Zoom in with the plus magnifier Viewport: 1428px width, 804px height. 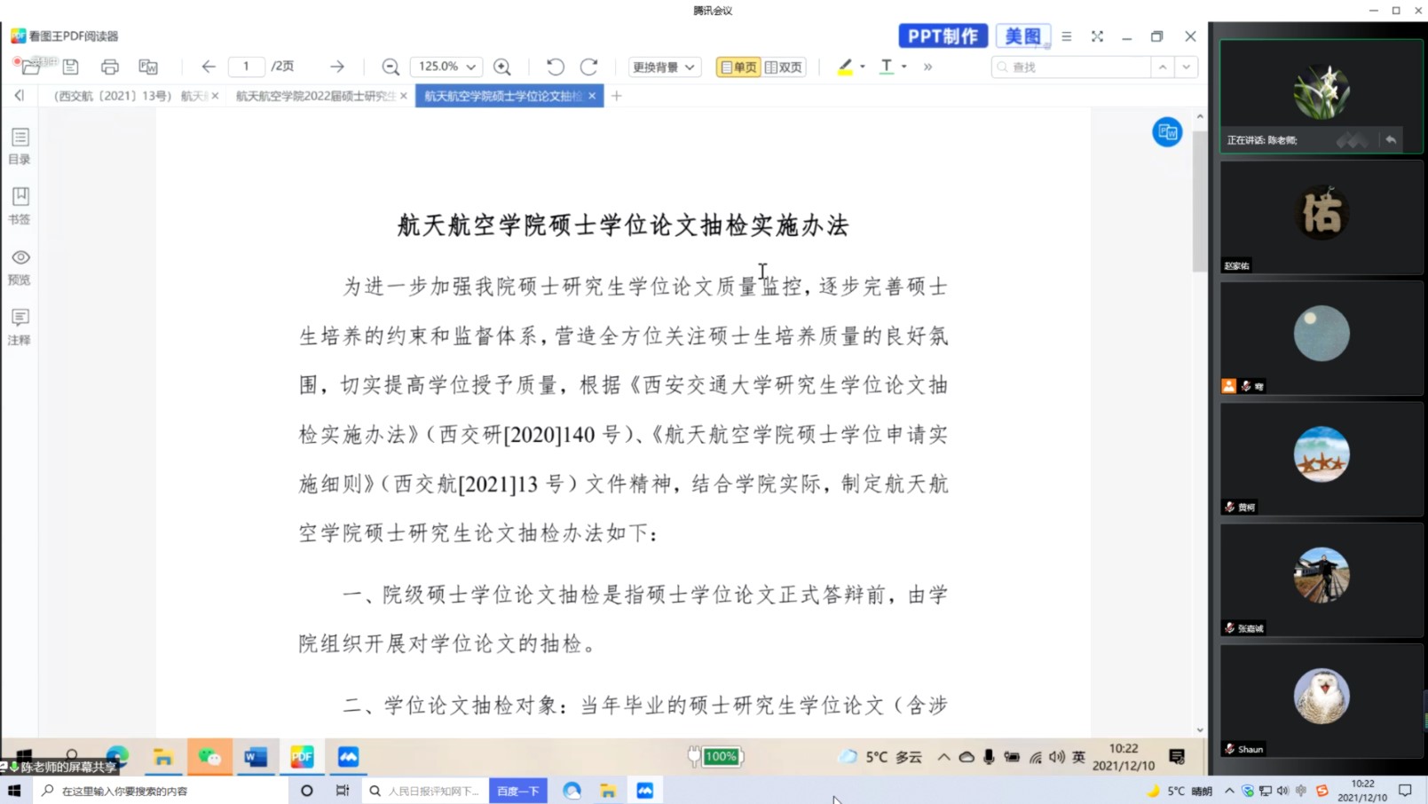click(502, 67)
